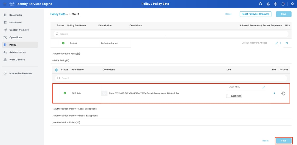Screen dimensions: 297x145
Task: Open the user account profile icon
Action: coord(292,4)
